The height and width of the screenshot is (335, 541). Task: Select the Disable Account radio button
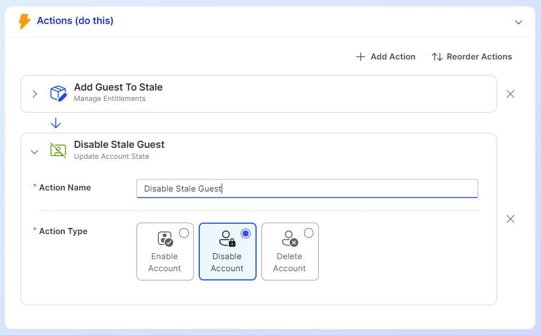pyautogui.click(x=246, y=234)
